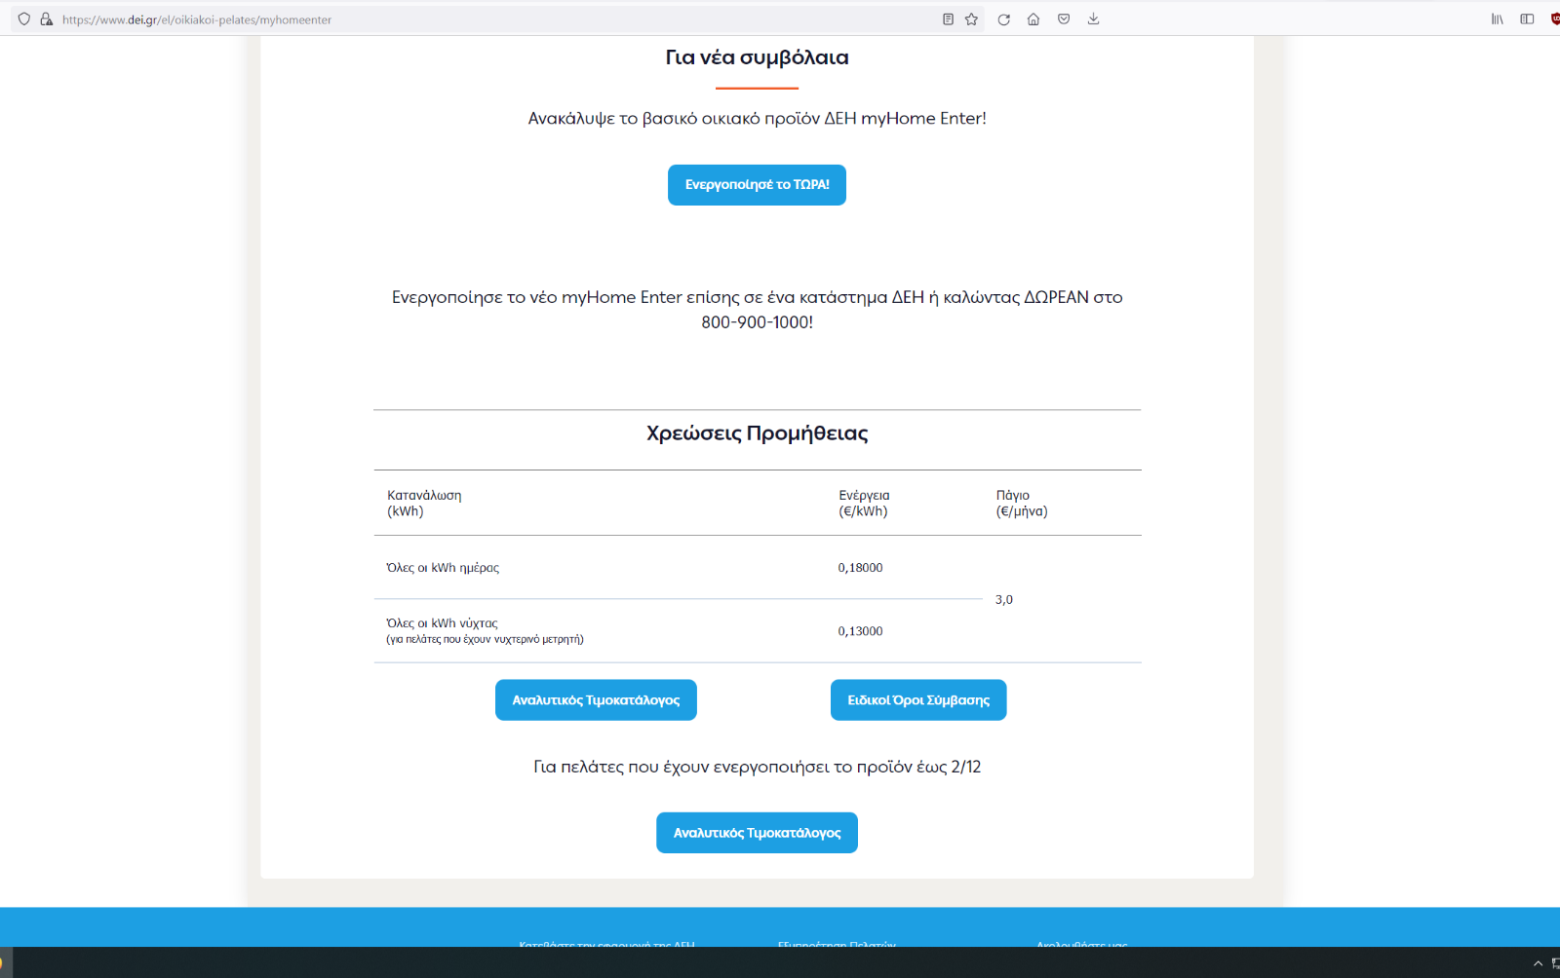Viewport: 1560px width, 978px height.
Task: Click the Κατανάλωση (kWh) column header
Action: point(424,504)
